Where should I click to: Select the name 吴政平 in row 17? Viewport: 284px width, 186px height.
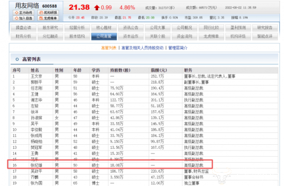click(37, 171)
